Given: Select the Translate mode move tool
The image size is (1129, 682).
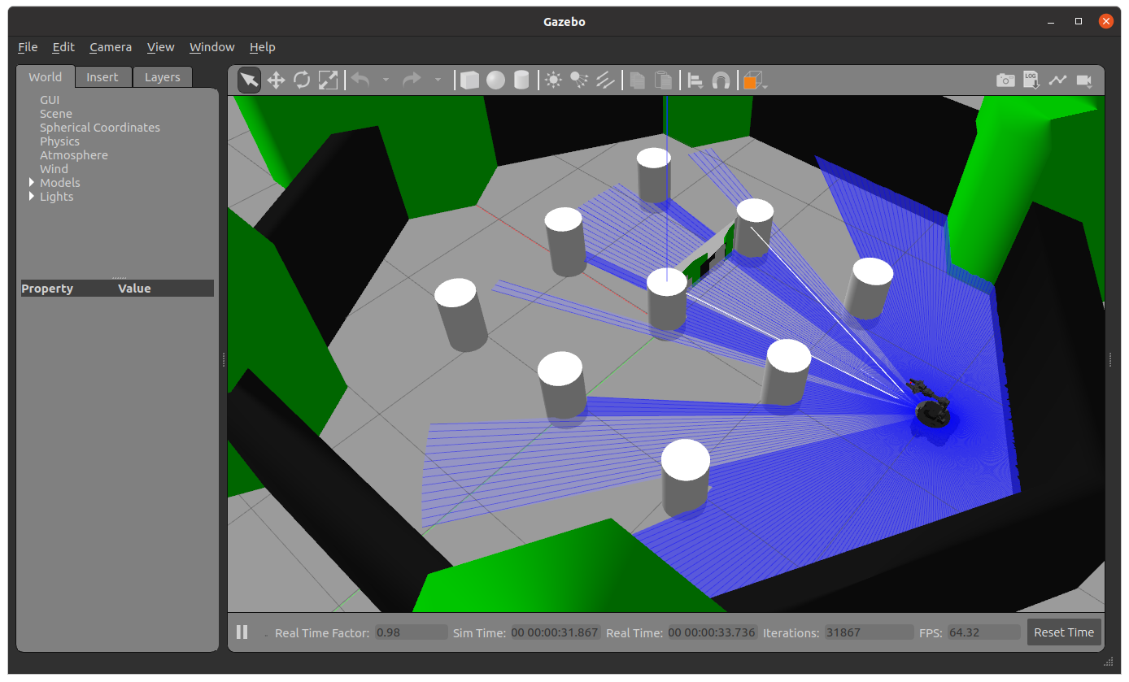Looking at the screenshot, I should tap(276, 80).
